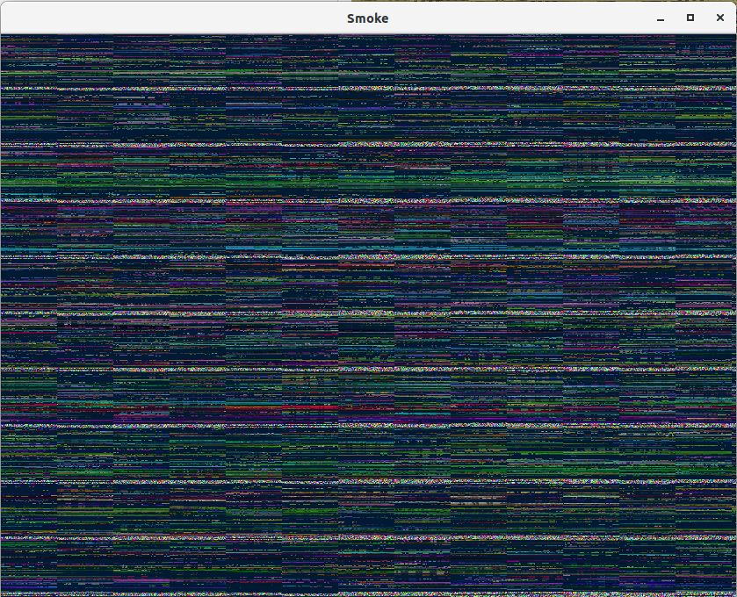The image size is (737, 597).
Task: Click the Smoke title text
Action: click(367, 18)
